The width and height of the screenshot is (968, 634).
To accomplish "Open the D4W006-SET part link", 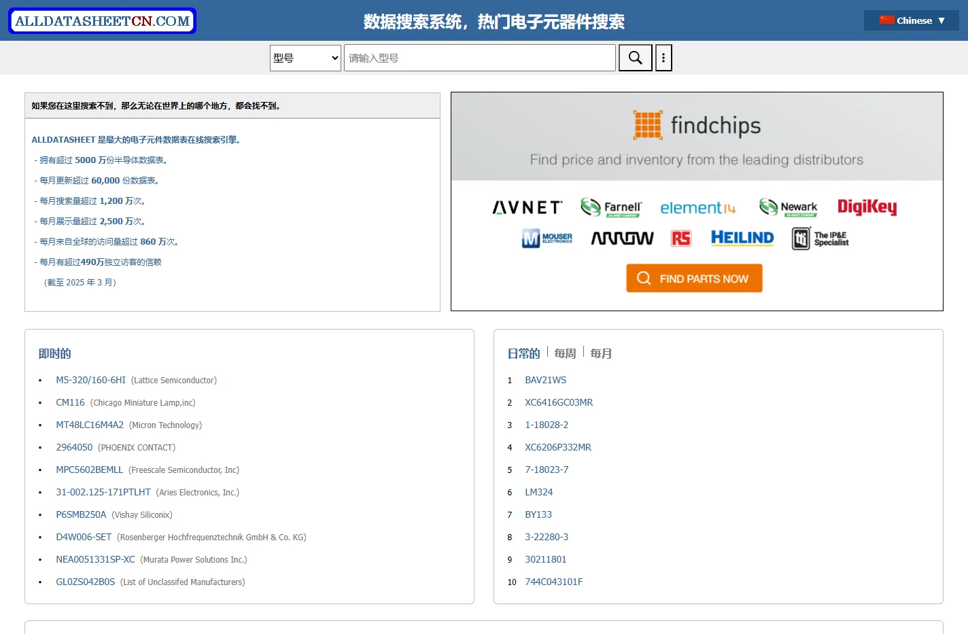I will (84, 537).
